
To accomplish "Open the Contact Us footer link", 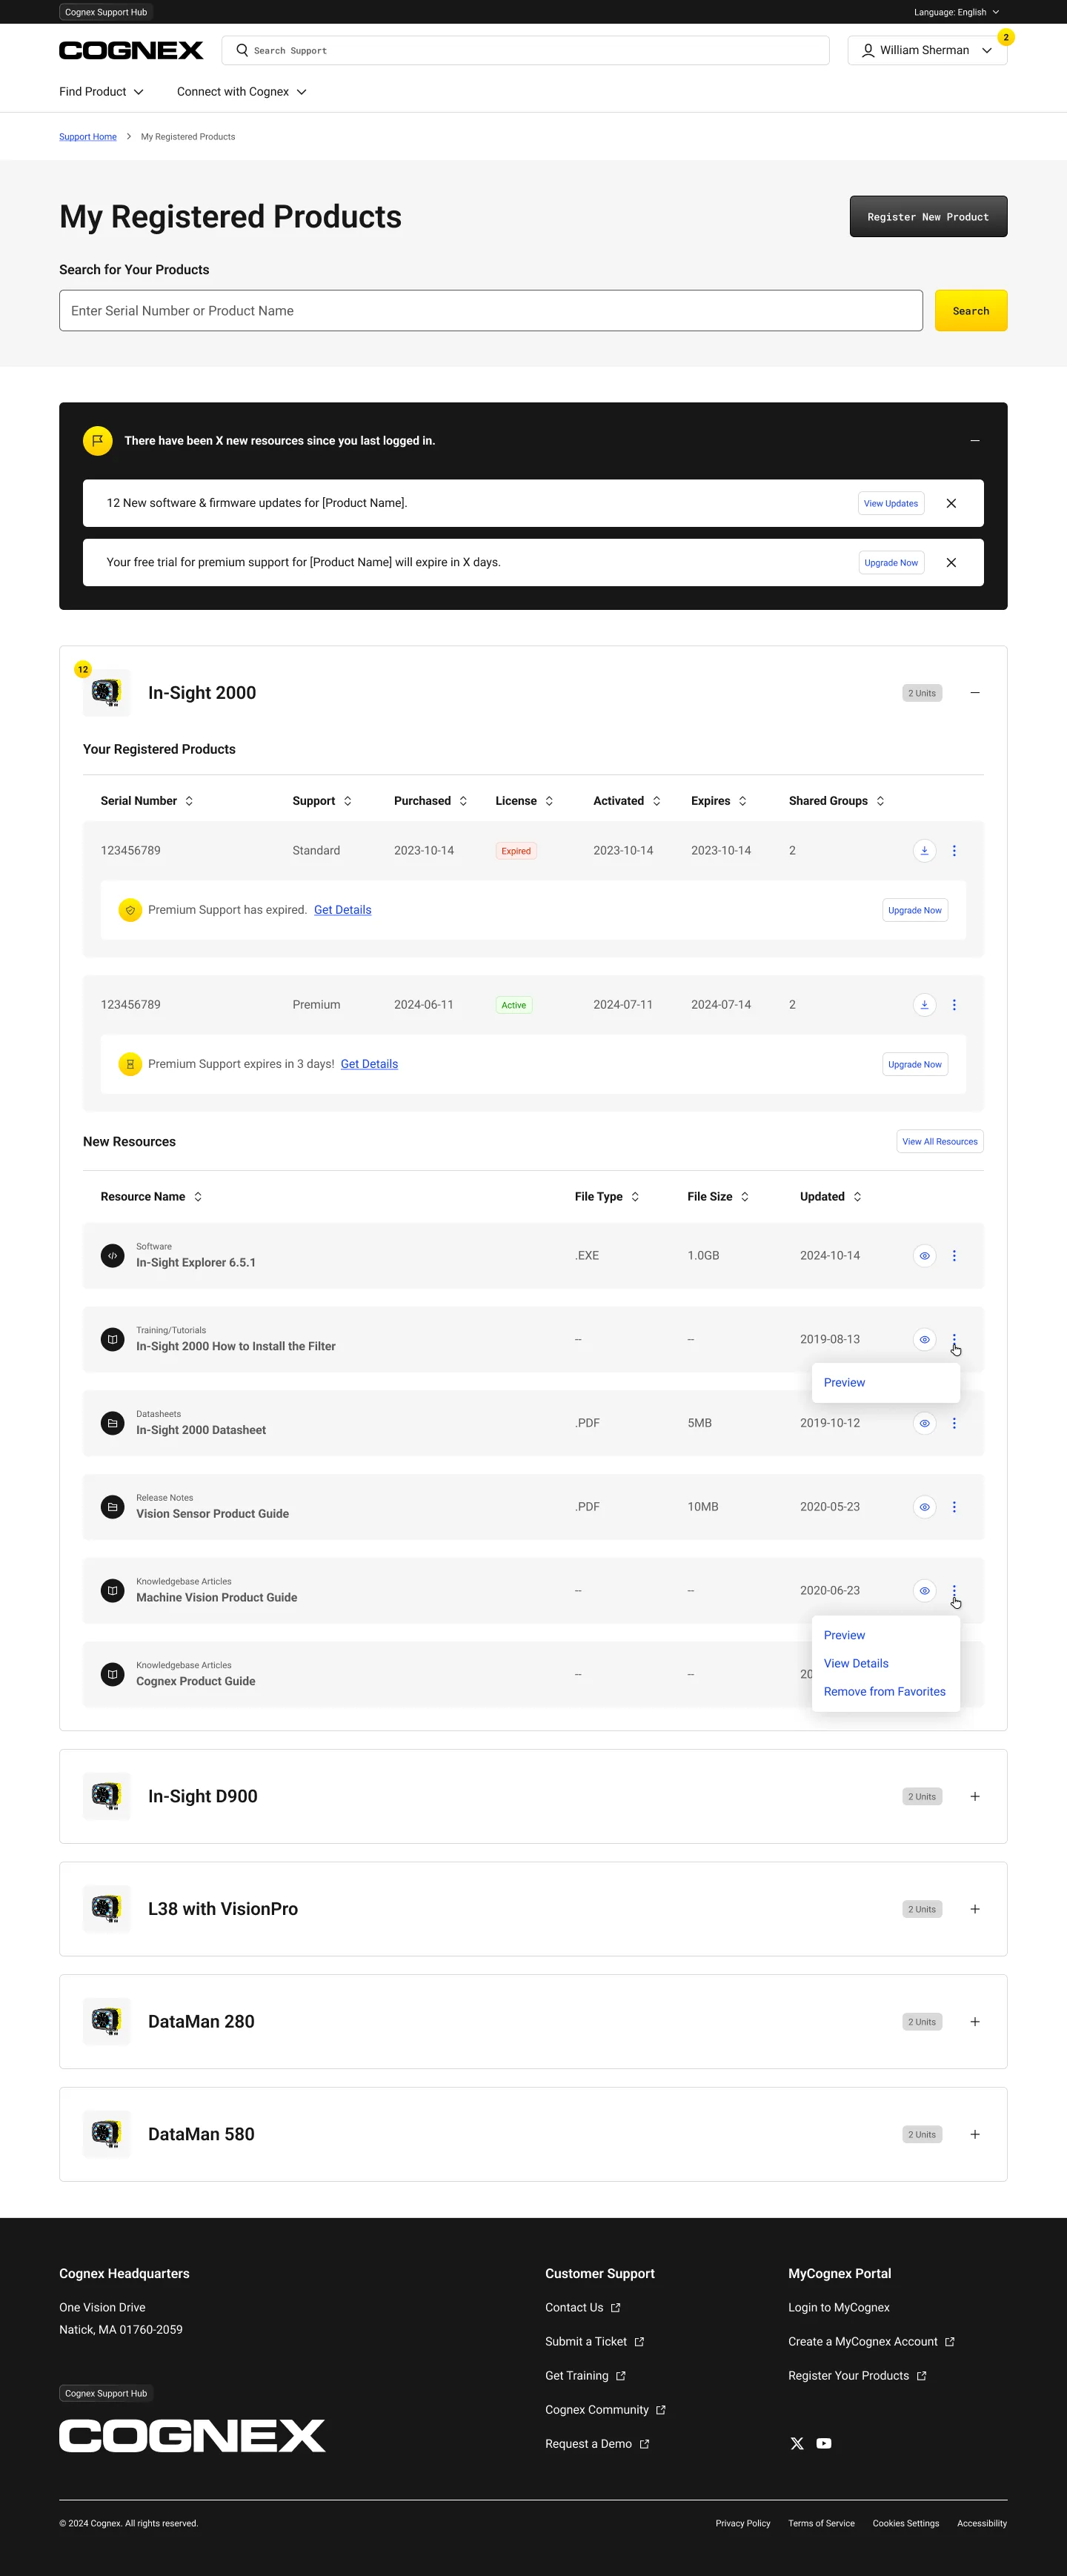I will [x=583, y=2307].
